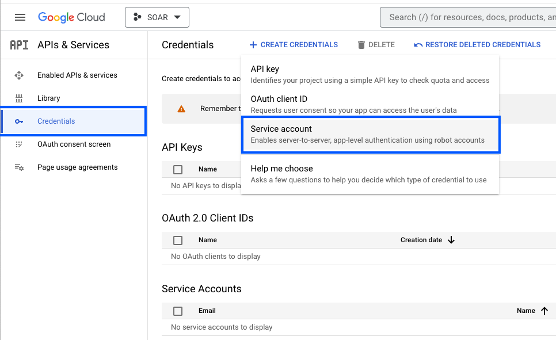This screenshot has width=556, height=340.
Task: Click the Google Cloud logo
Action: tap(71, 17)
